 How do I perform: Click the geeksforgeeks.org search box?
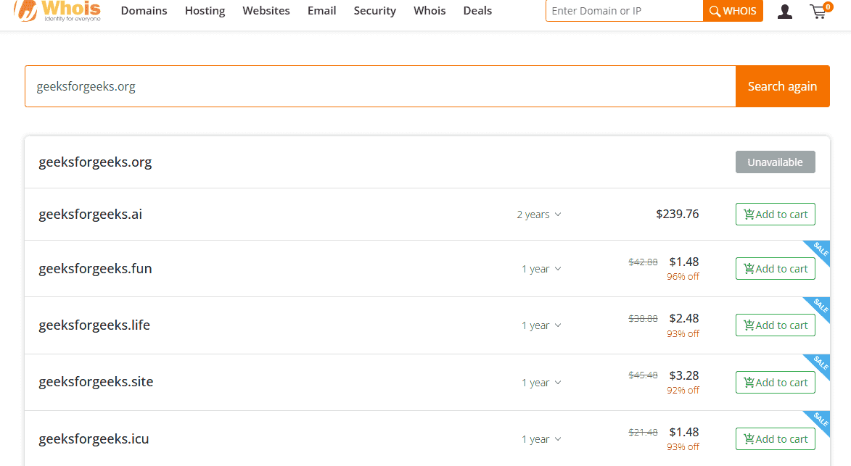click(380, 86)
